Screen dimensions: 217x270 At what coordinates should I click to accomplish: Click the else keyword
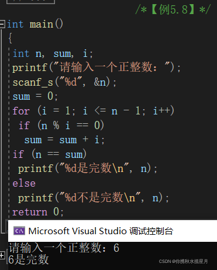[24, 183]
